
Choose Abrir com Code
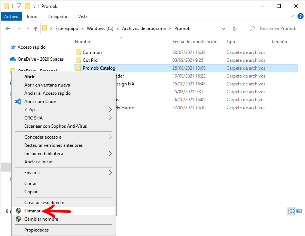[x=64, y=102]
